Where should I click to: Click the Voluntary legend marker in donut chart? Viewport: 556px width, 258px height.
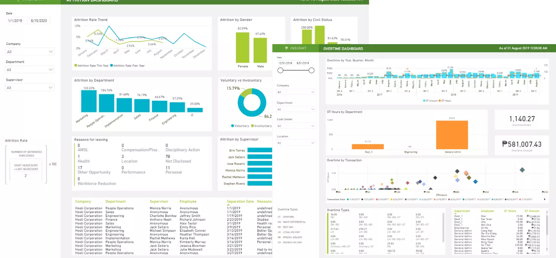point(232,126)
